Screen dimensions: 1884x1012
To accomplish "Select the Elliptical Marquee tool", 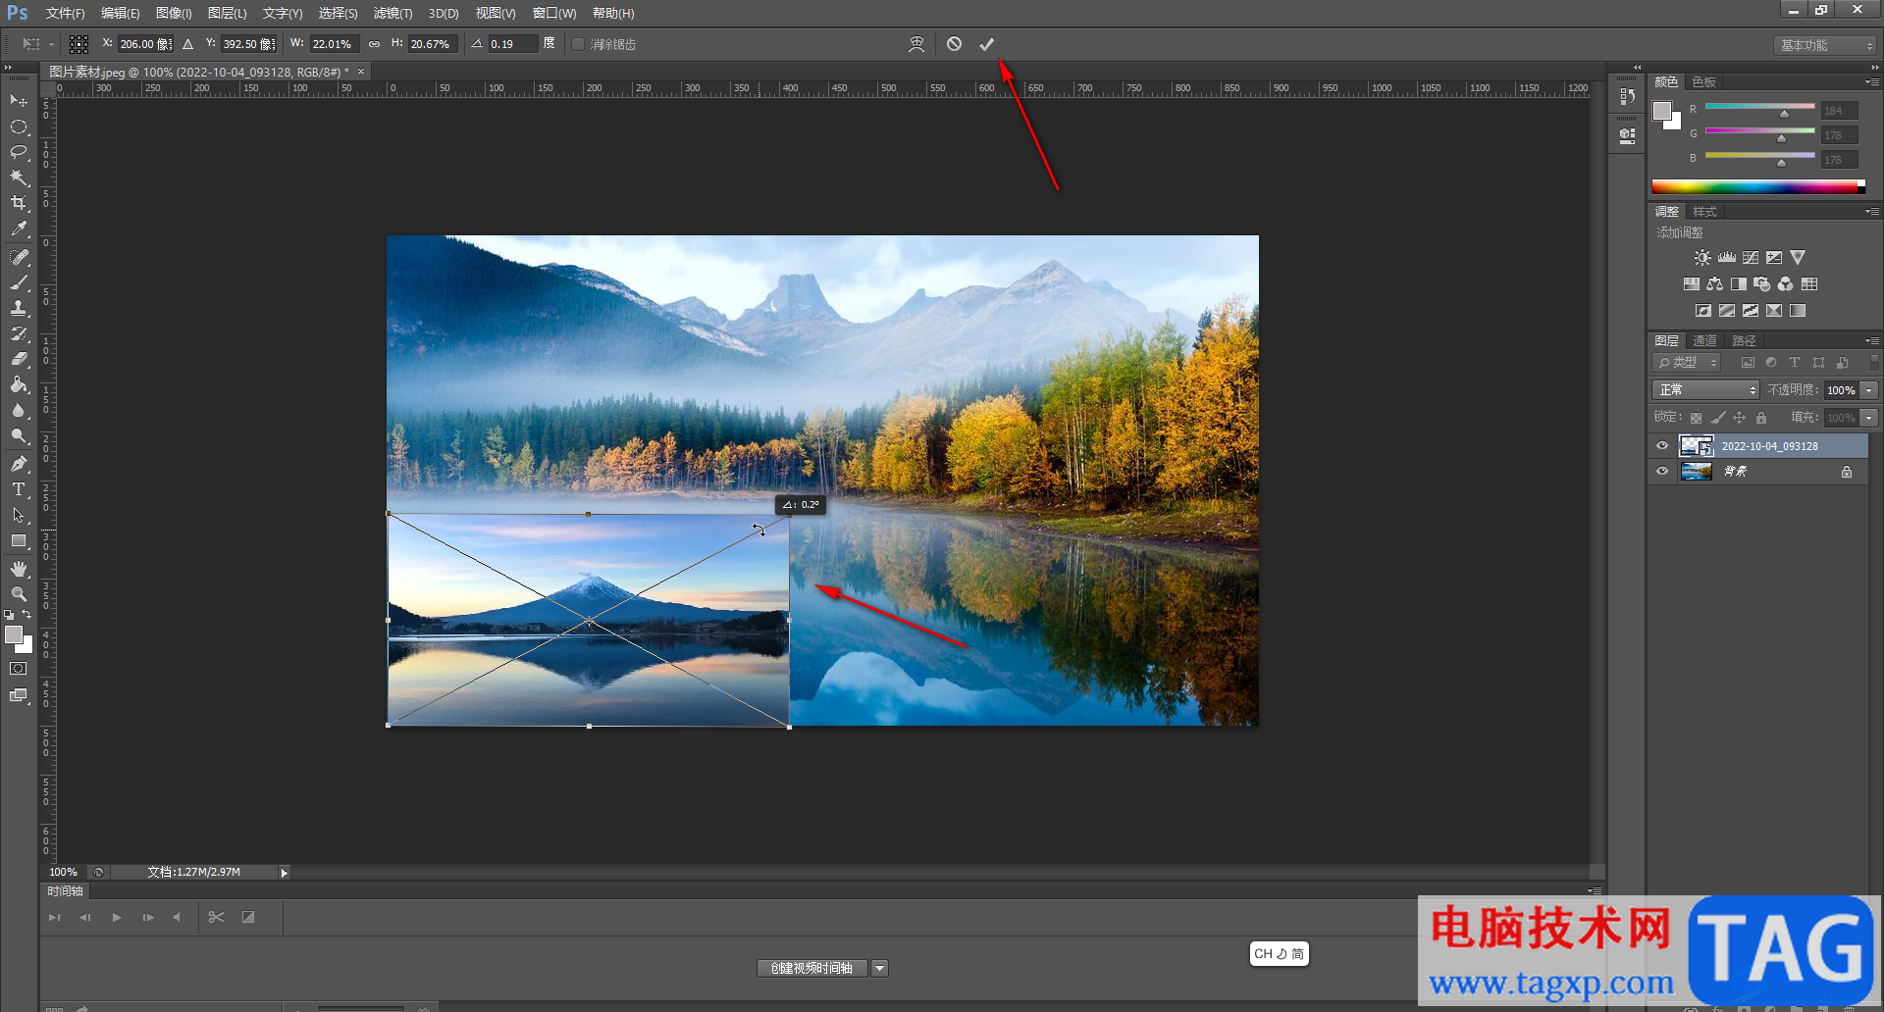I will point(19,126).
